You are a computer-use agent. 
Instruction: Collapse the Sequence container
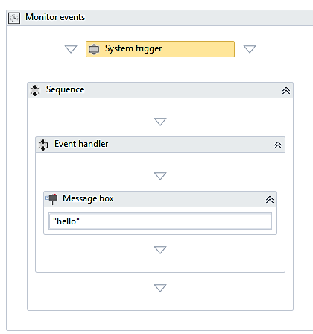(286, 91)
